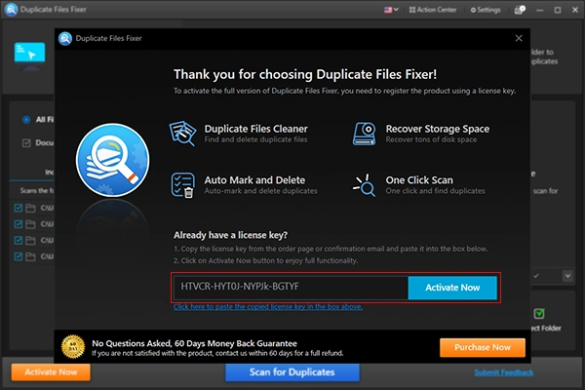Click the Auto Mark and Delete heading

pyautogui.click(x=254, y=180)
